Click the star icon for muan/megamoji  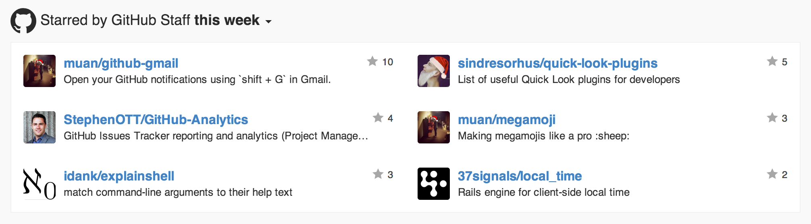coord(772,118)
